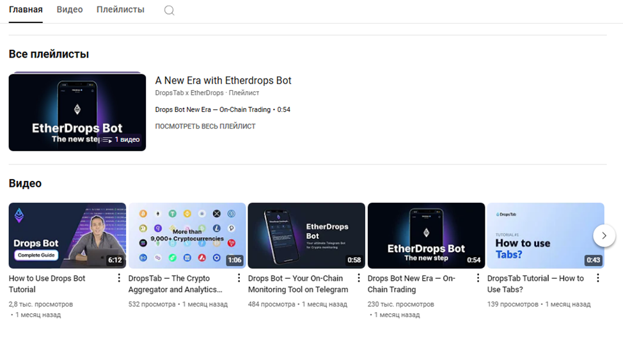
Task: Open video title DropsTab — The Crypto Aggregator and Analytics
Action: [x=175, y=284]
